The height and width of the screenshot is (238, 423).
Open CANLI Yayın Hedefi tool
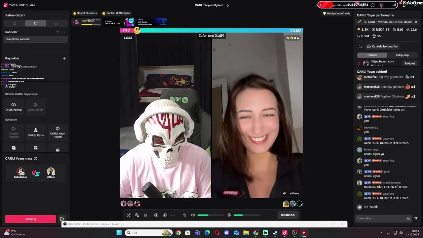coord(58,132)
